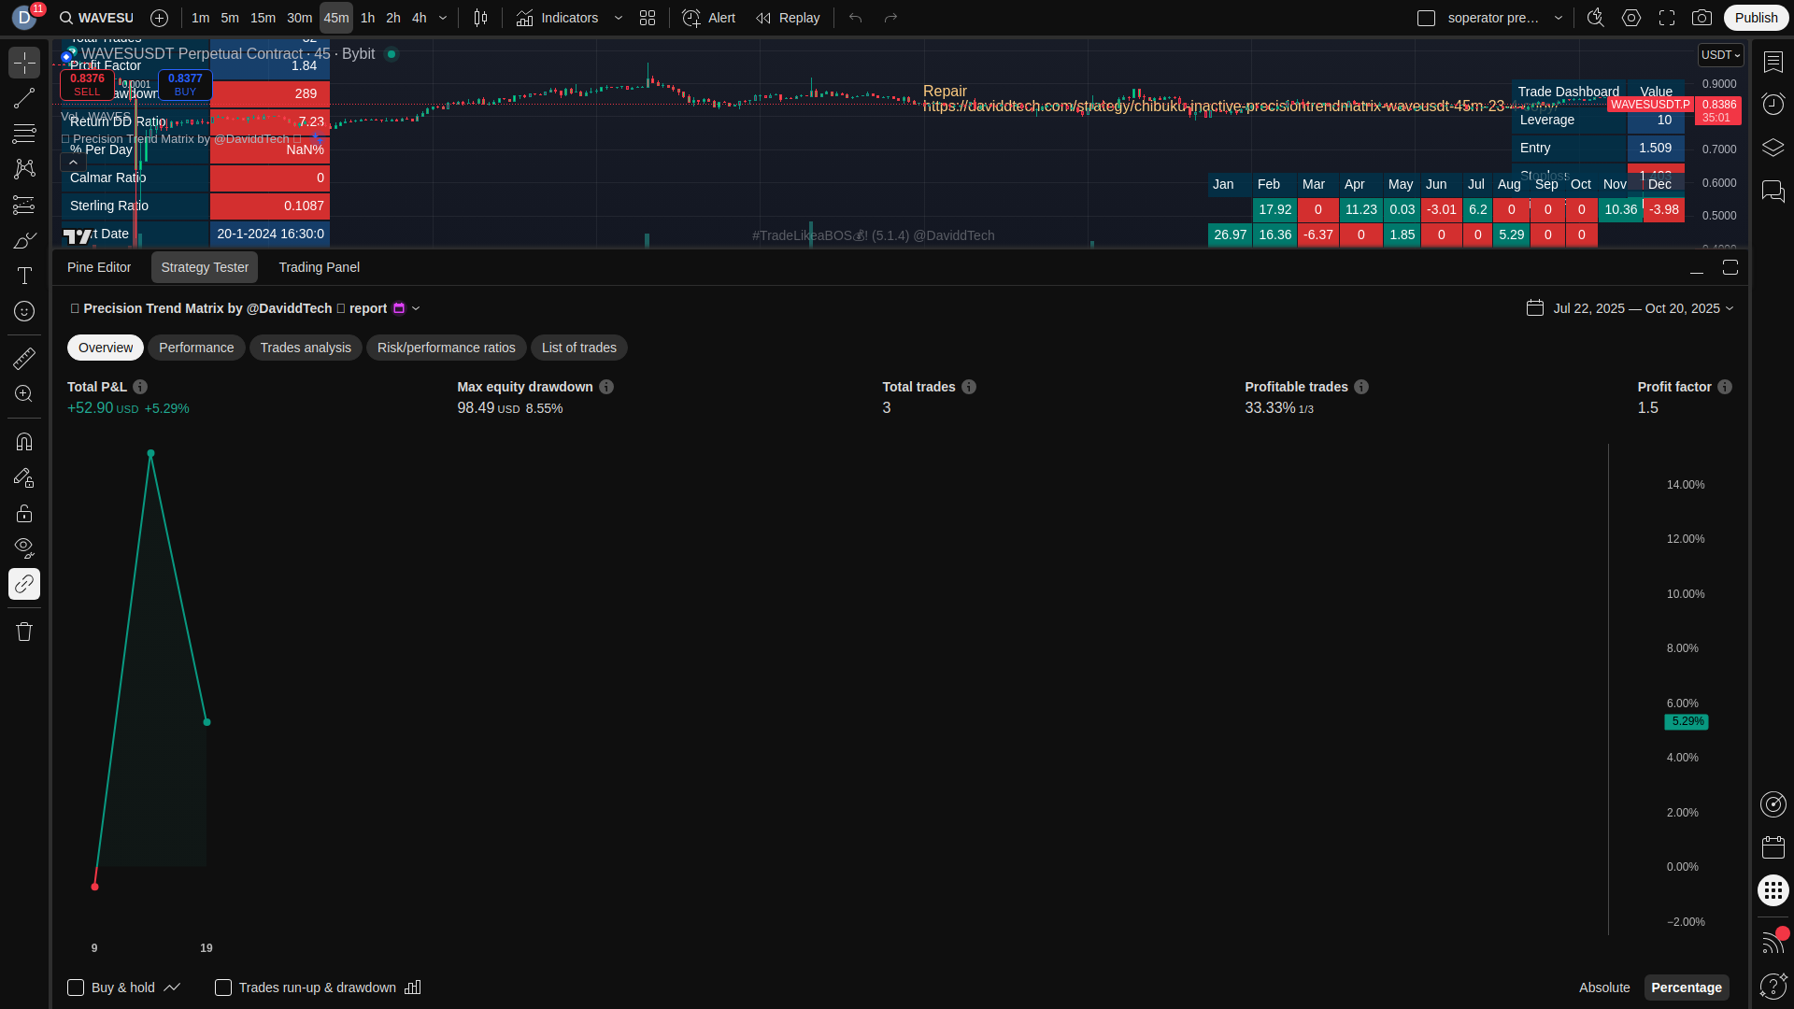Switch to the Pine Editor tab
The width and height of the screenshot is (1794, 1009).
tap(99, 267)
